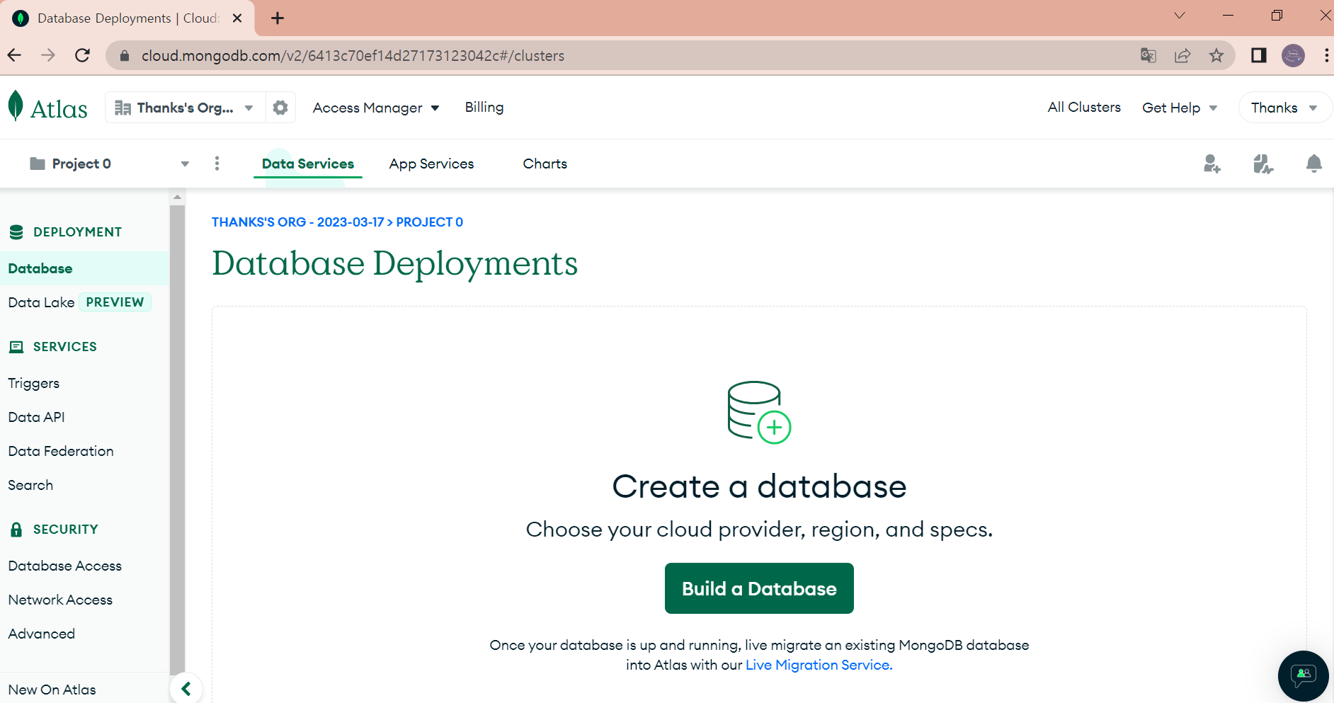The height and width of the screenshot is (703, 1334).
Task: Click the SERVICES section heading
Action: (65, 347)
